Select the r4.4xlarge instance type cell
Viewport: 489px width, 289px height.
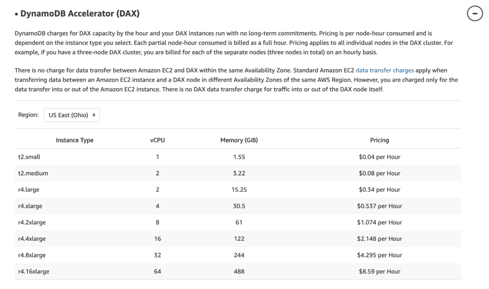tap(32, 238)
